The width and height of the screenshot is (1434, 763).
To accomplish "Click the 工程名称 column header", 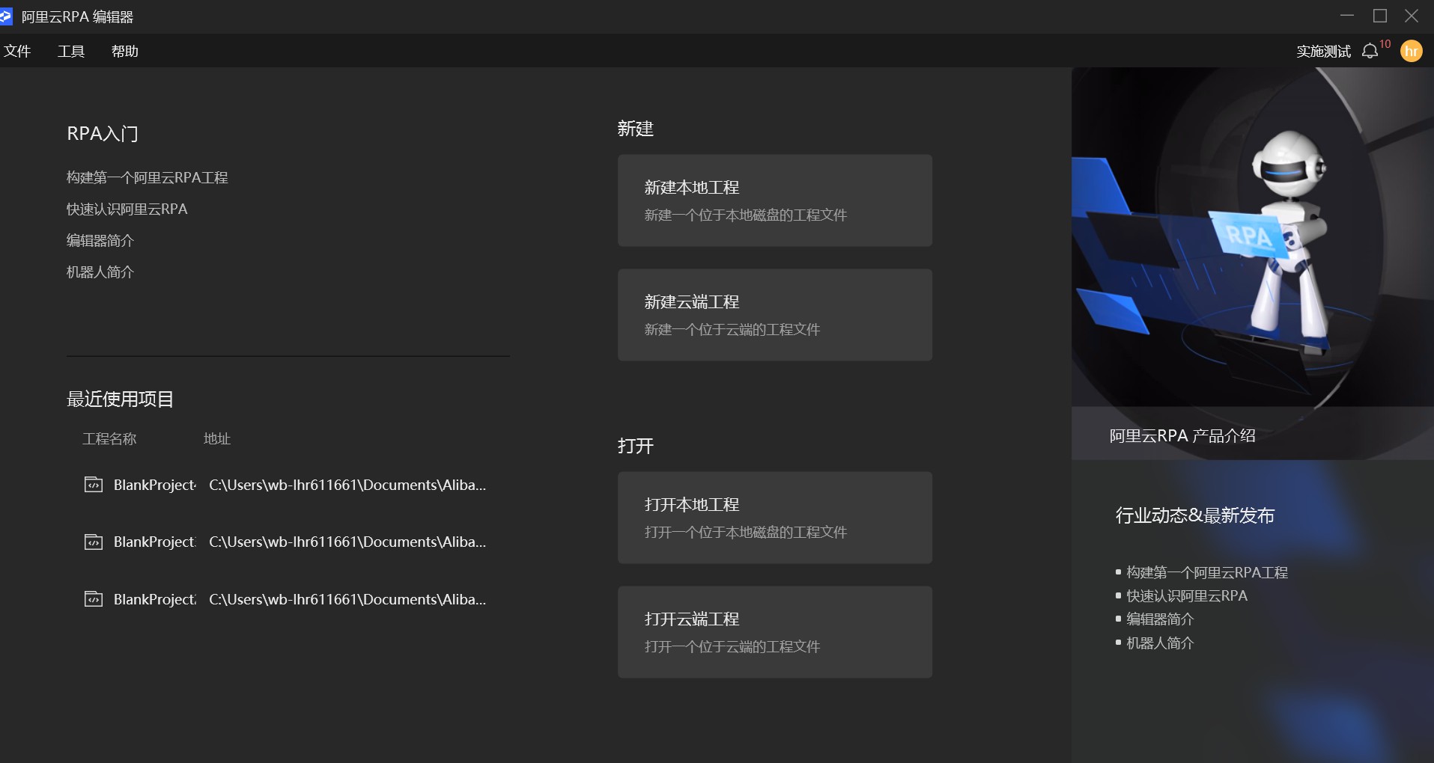I will coord(109,439).
